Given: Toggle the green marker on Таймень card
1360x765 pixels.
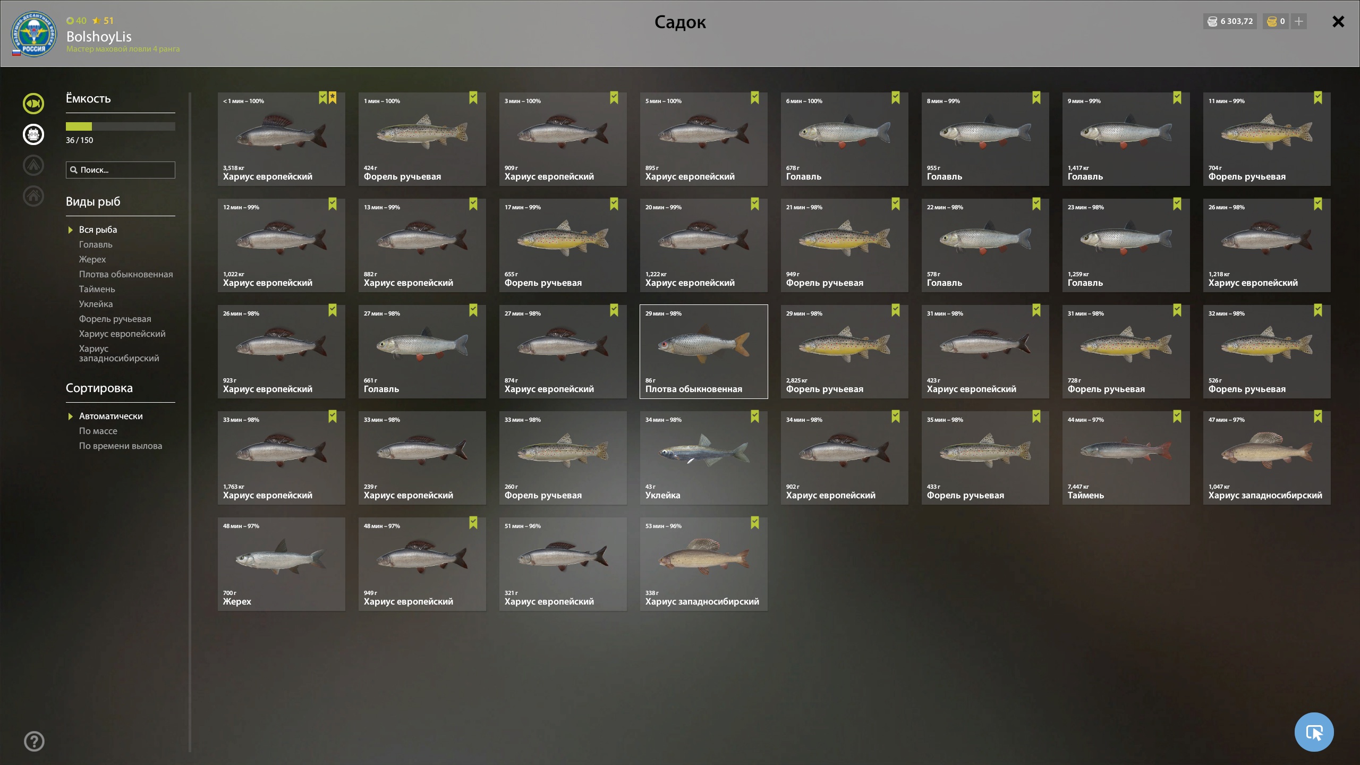Looking at the screenshot, I should click(x=1177, y=416).
